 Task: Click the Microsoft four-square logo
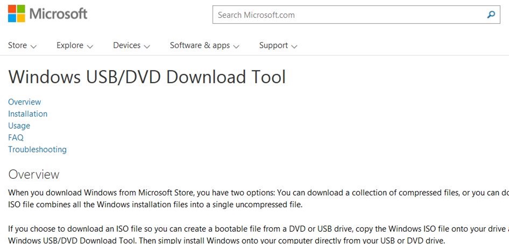[x=16, y=13]
